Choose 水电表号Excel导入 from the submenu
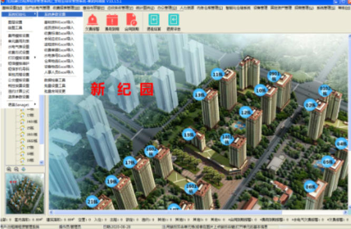The height and width of the screenshot is (229, 351). coord(59,55)
